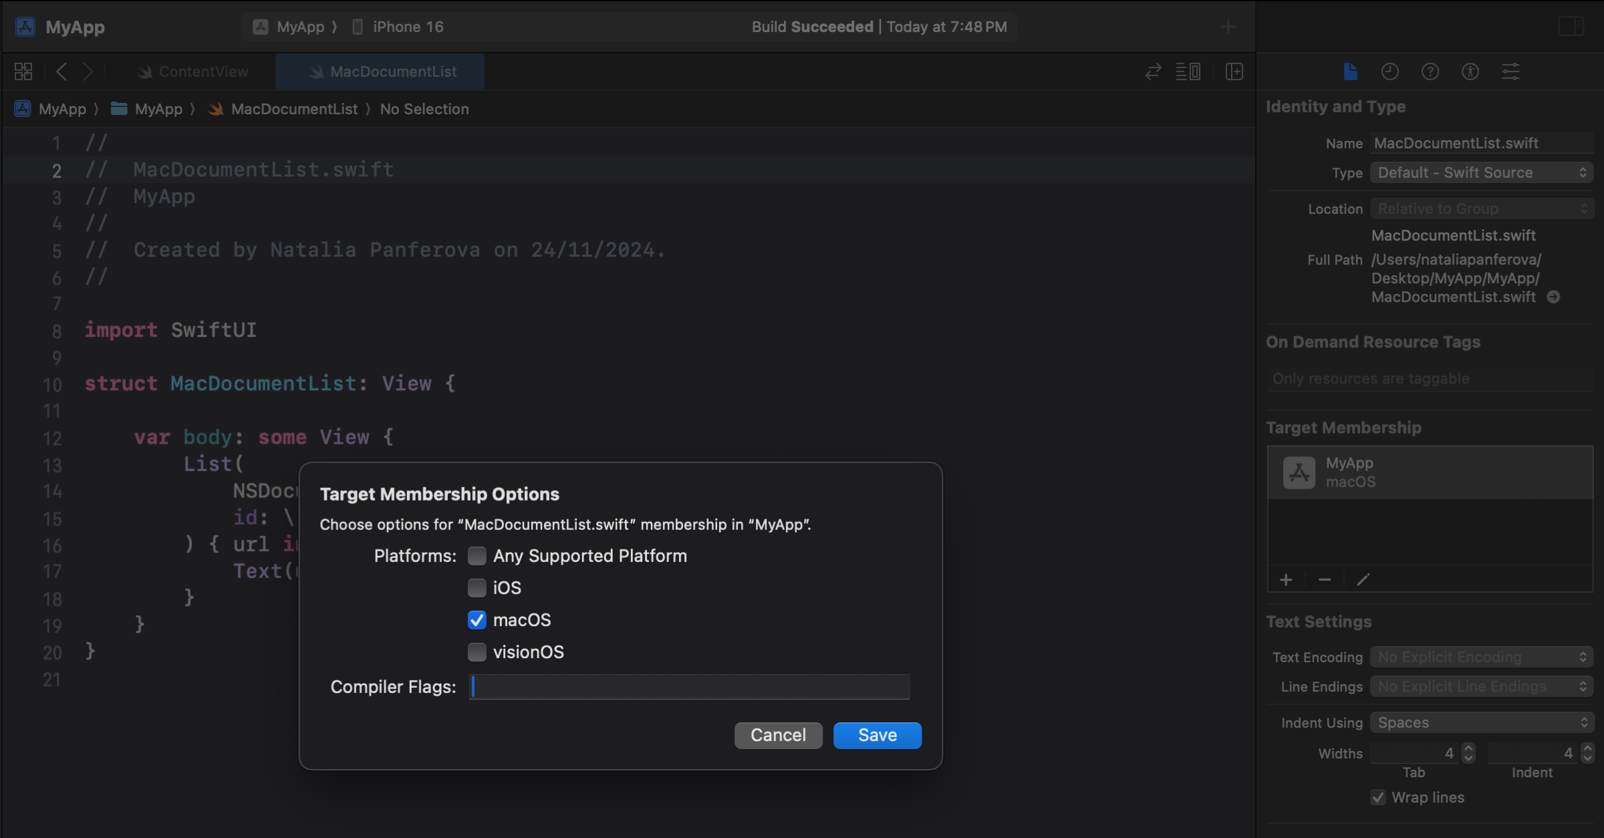The width and height of the screenshot is (1604, 838).
Task: Click the var body: some View line
Action: coord(264,437)
